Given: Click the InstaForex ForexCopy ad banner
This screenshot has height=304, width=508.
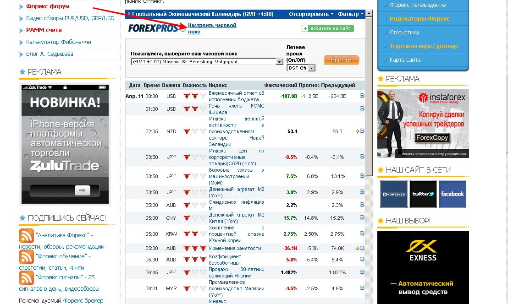Looking at the screenshot, I should 423,124.
